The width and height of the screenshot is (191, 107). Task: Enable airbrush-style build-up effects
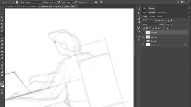coord(76,2)
